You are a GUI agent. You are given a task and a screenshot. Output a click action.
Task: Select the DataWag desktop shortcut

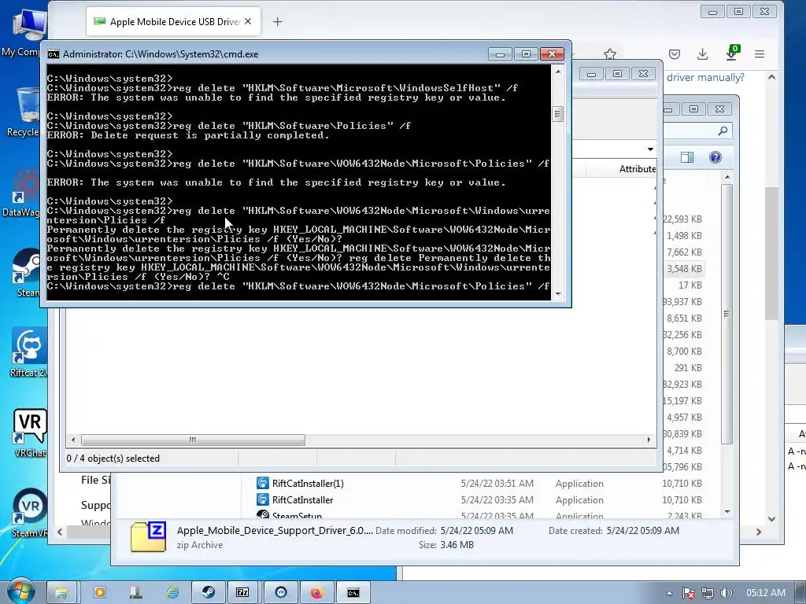click(24, 193)
